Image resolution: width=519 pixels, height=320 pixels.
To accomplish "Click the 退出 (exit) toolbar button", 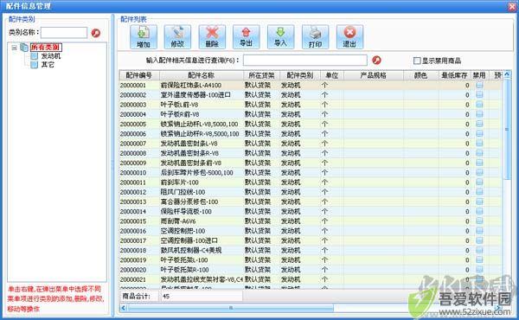I will (x=349, y=36).
